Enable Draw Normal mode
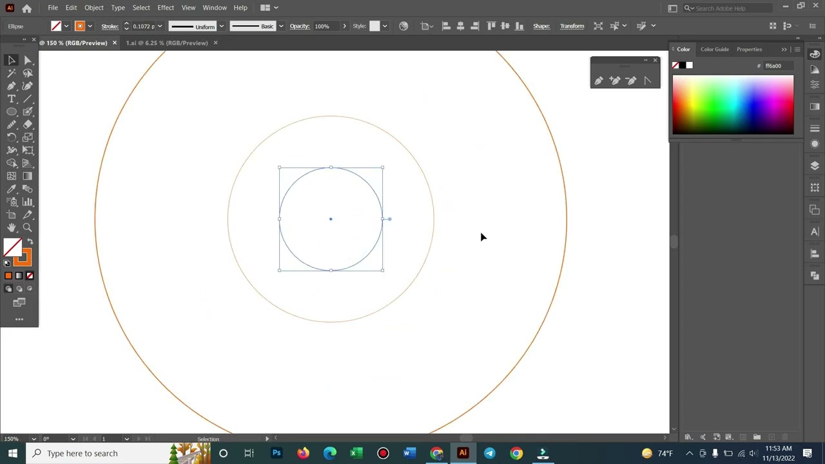The image size is (825, 464). pyautogui.click(x=8, y=289)
